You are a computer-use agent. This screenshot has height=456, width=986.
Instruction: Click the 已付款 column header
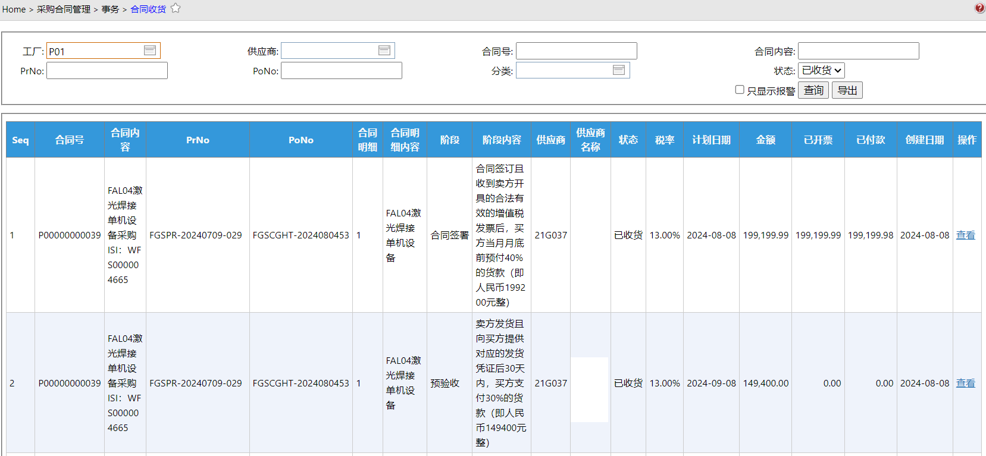point(871,140)
